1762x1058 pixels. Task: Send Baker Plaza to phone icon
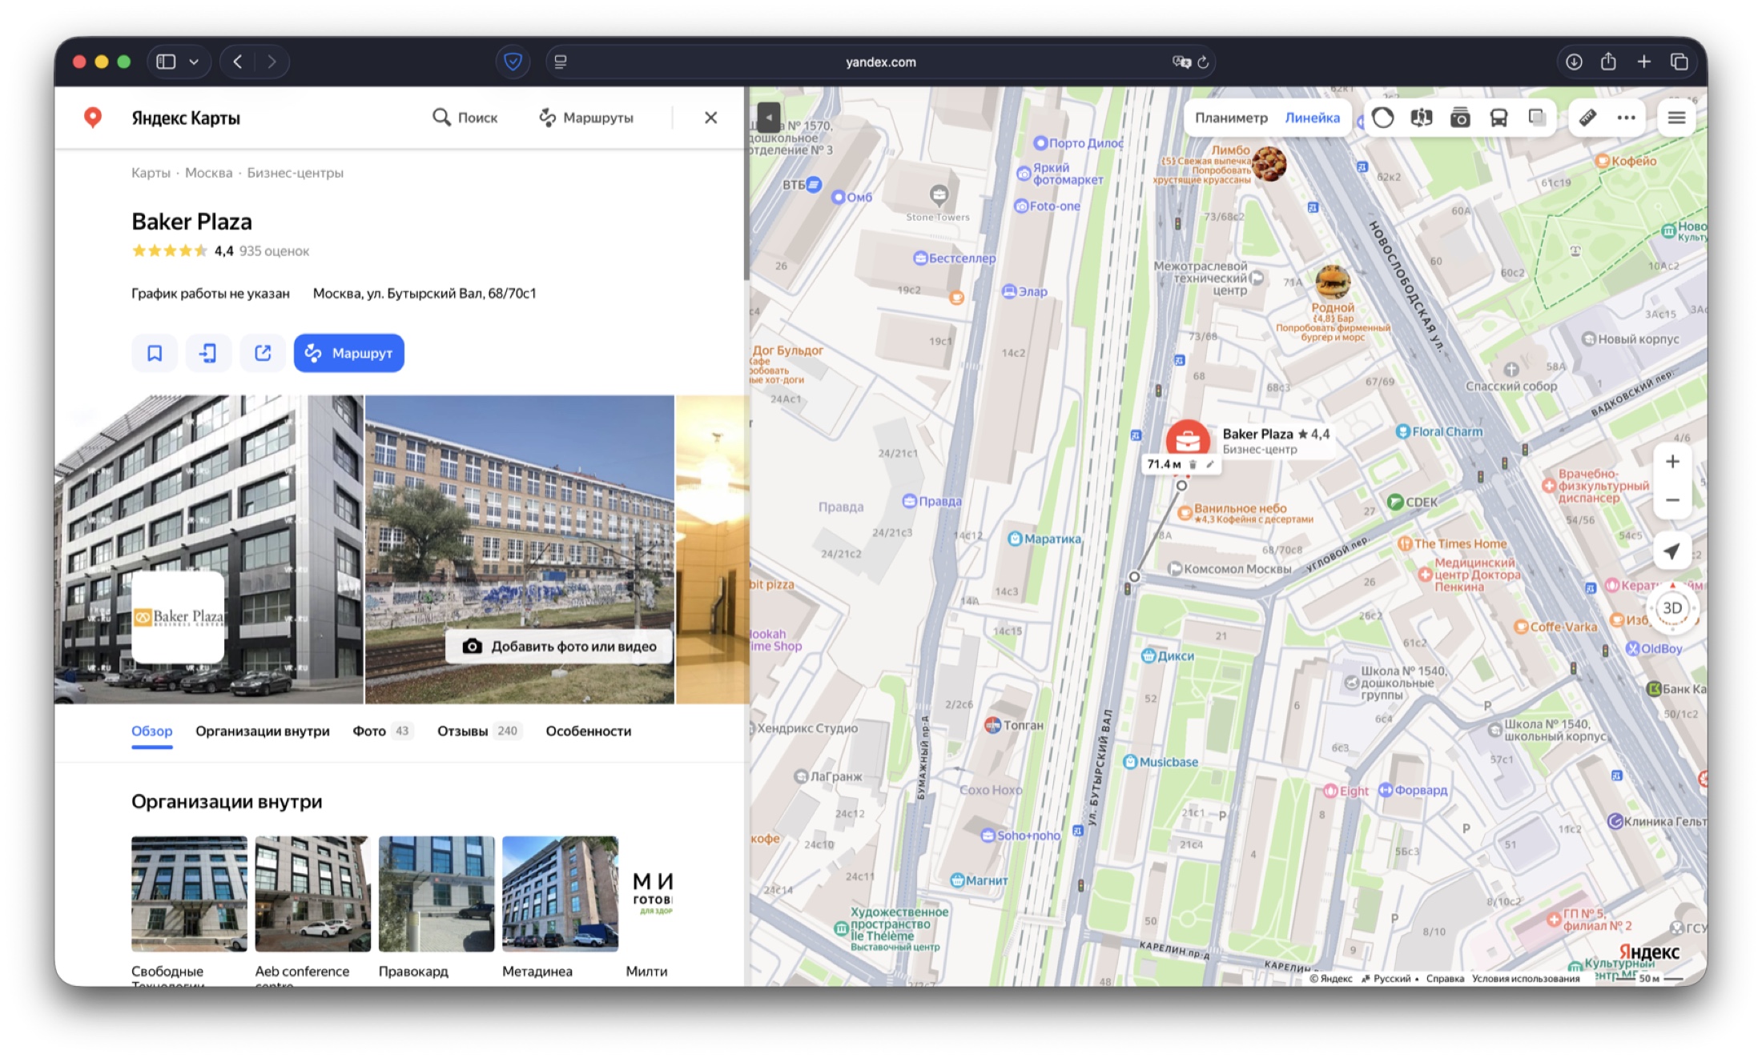click(208, 353)
